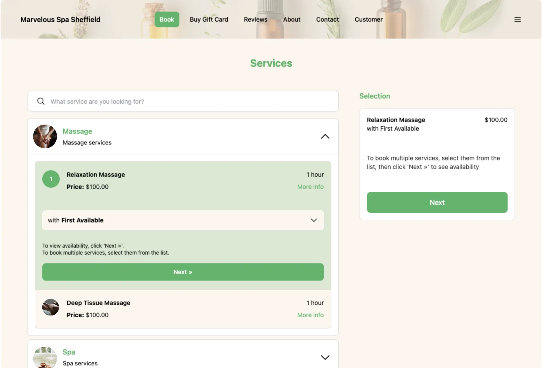The image size is (542, 368).
Task: Click the Deep Tissue Massage thumbnail
Action: coord(50,307)
